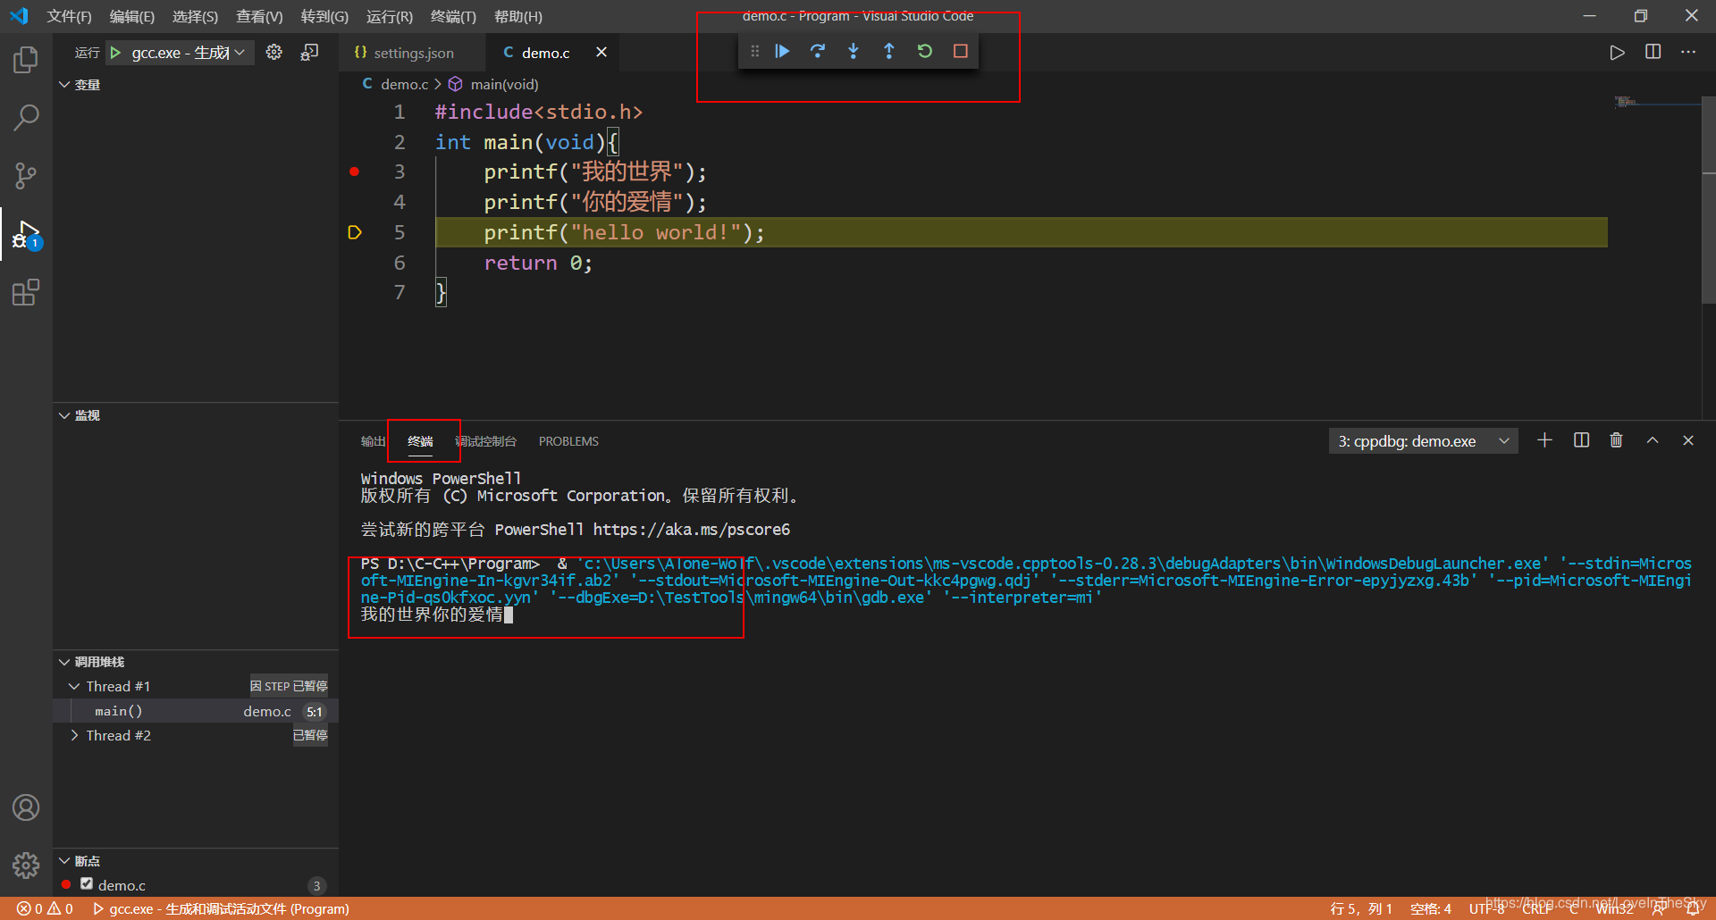Collapse the 监视 section
Image resolution: width=1716 pixels, height=920 pixels.
(x=64, y=415)
